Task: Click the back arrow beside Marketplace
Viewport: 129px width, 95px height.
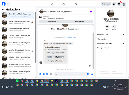Action: point(3,9)
